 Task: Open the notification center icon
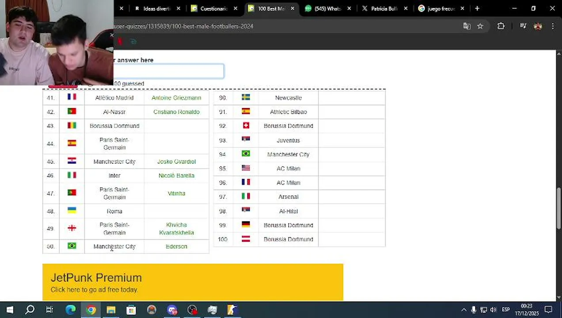tap(548, 310)
